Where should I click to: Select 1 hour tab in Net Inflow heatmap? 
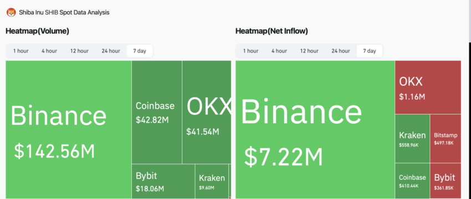pyautogui.click(x=250, y=51)
